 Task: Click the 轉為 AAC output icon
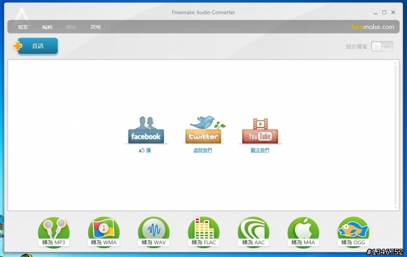tap(253, 232)
